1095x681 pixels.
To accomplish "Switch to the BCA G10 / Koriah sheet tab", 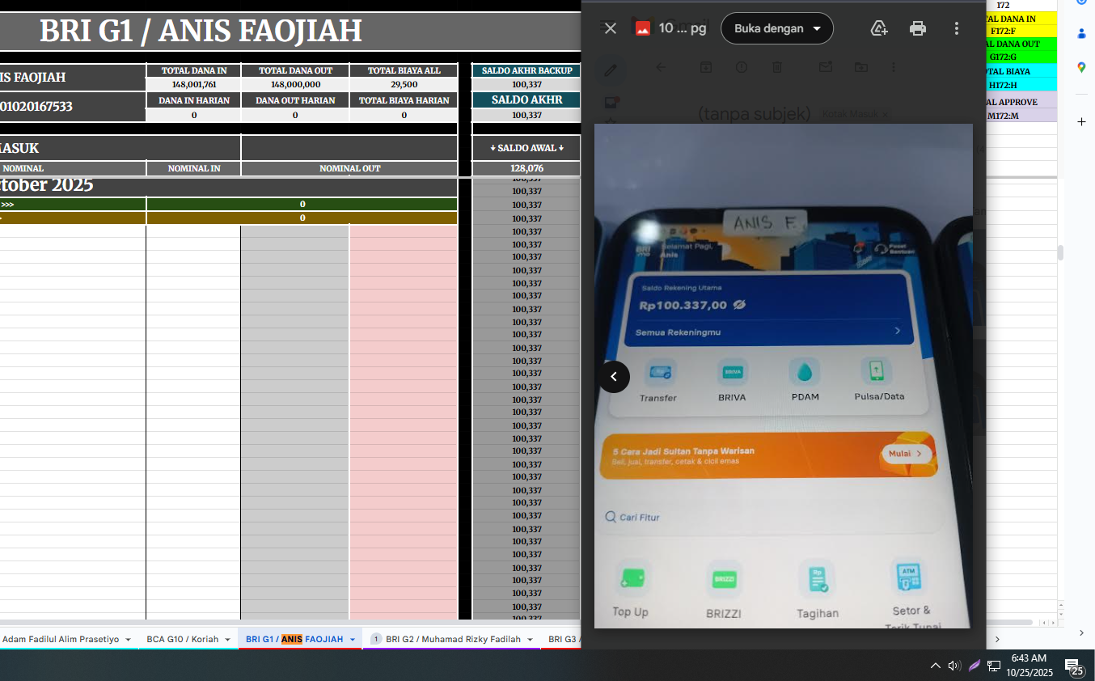I will [182, 639].
